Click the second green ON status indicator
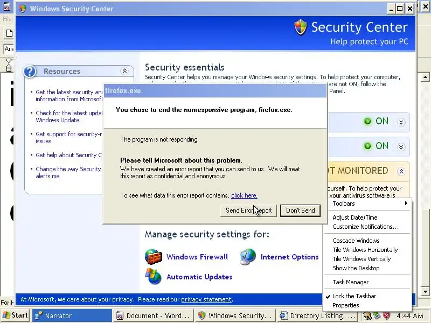The image size is (431, 323). 367,146
